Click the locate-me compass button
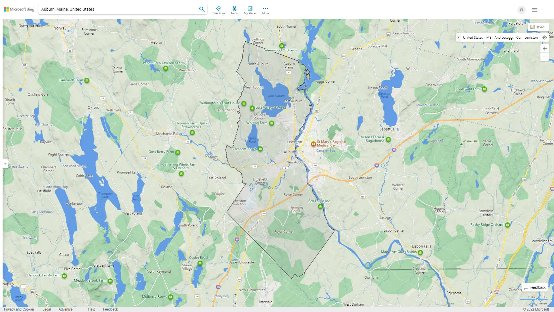This screenshot has height=312, width=554. click(x=545, y=37)
